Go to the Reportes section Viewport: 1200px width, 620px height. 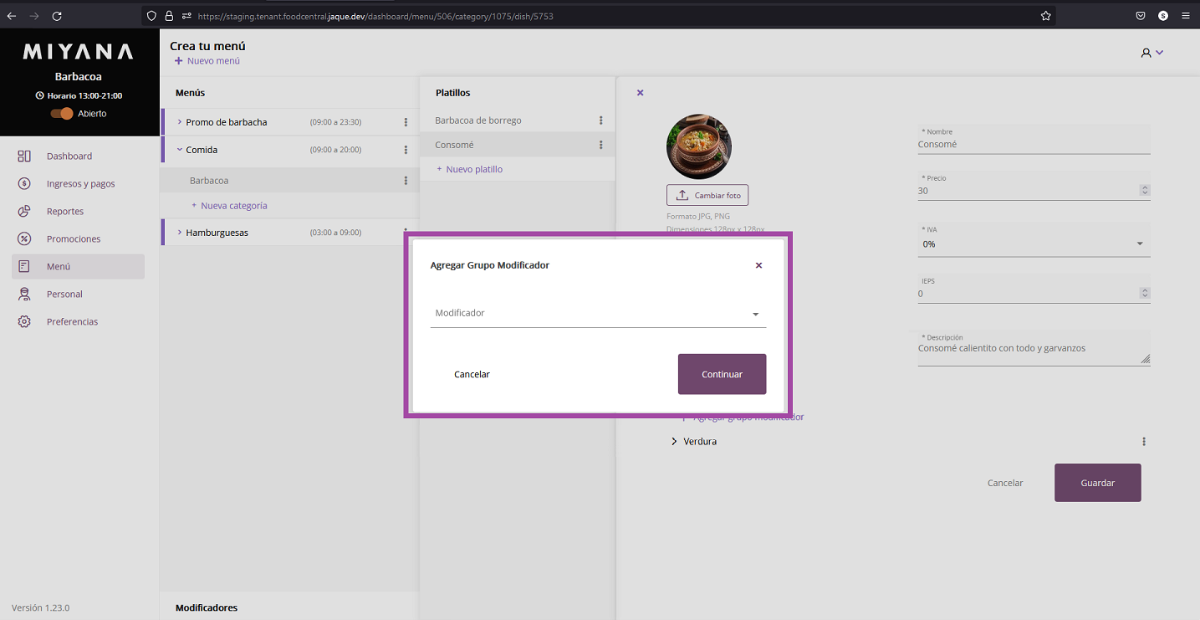click(65, 212)
